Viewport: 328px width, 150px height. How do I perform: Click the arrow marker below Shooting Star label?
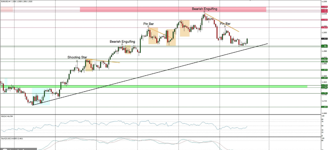(77, 61)
